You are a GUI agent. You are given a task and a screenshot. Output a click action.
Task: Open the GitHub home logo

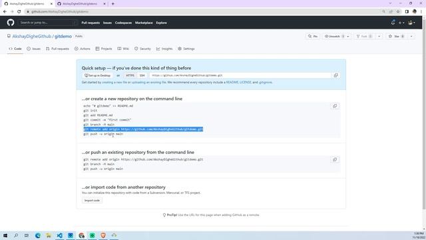tap(11, 23)
